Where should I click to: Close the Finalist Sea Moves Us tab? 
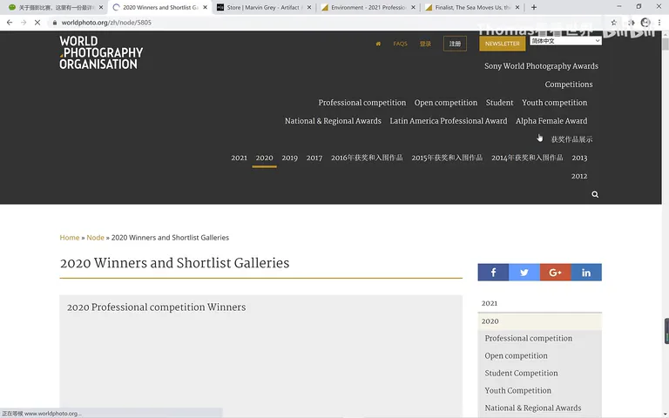517,7
